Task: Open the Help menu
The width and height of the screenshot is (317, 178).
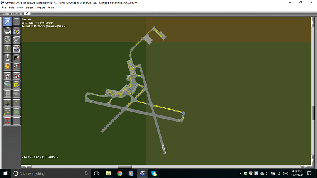Action: (51, 7)
